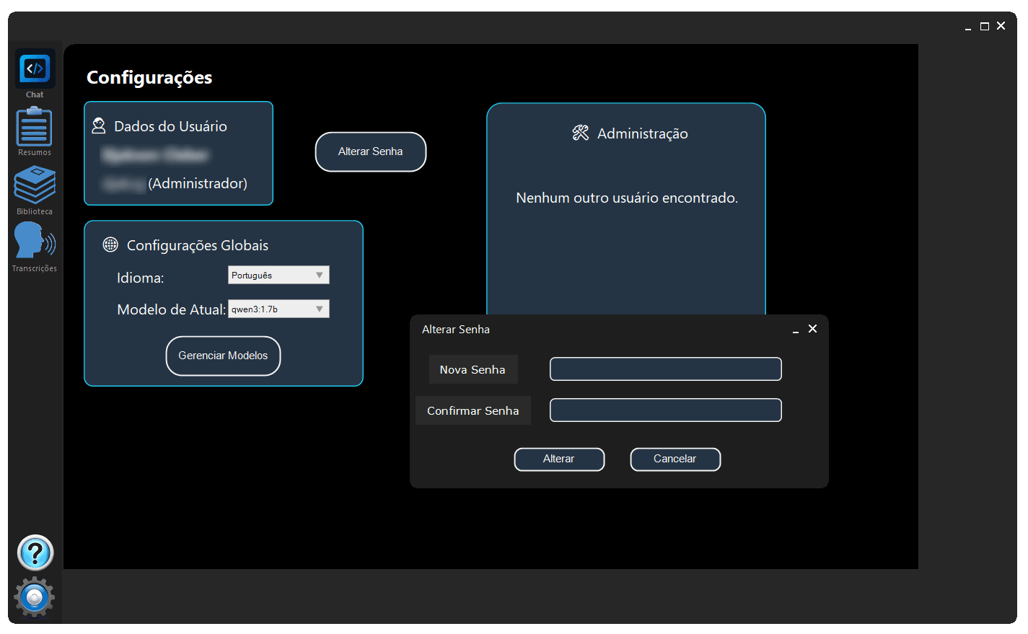1028x634 pixels.
Task: Focus the Nova Senha input field
Action: (x=665, y=369)
